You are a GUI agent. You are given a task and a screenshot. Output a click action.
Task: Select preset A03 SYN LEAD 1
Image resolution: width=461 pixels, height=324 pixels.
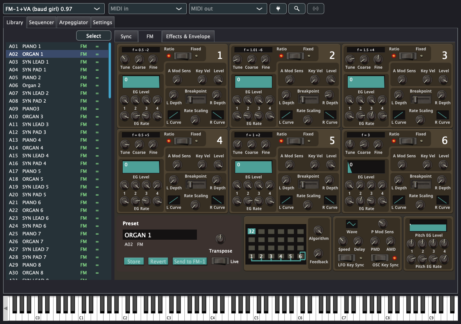tap(57, 62)
